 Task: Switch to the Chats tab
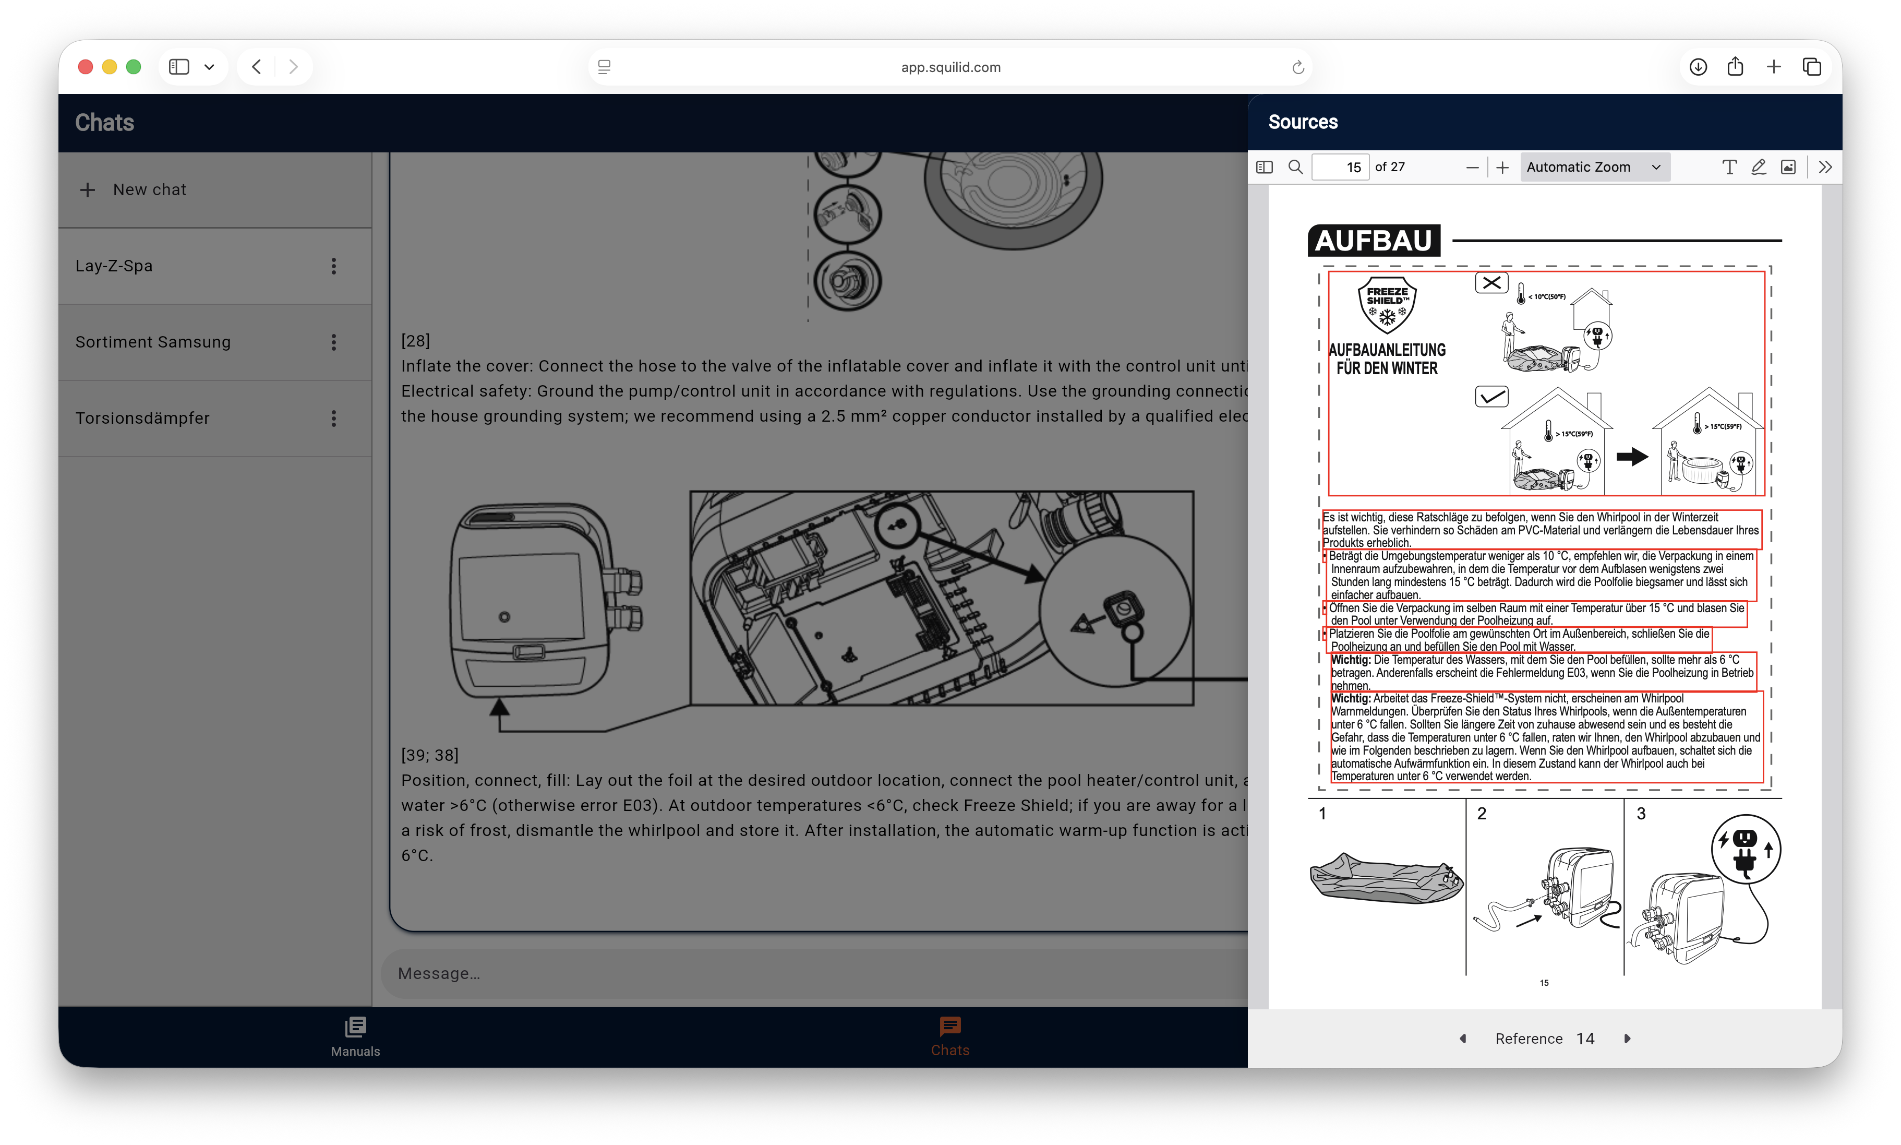click(x=949, y=1036)
